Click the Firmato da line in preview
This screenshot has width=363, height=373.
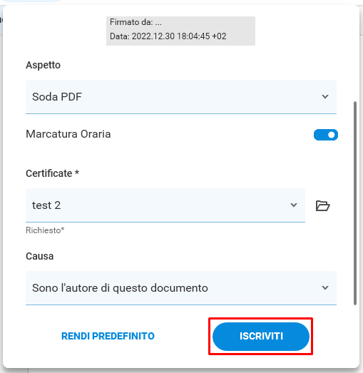coord(136,22)
